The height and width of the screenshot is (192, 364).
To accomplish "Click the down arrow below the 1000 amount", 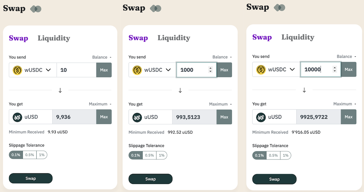I will (x=180, y=90).
